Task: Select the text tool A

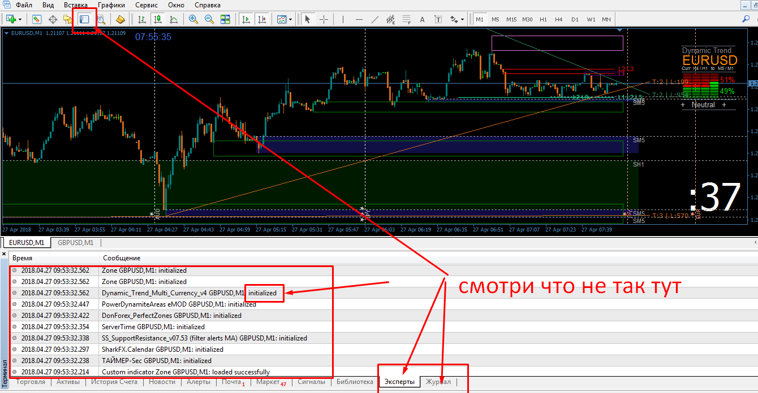Action: [422, 19]
